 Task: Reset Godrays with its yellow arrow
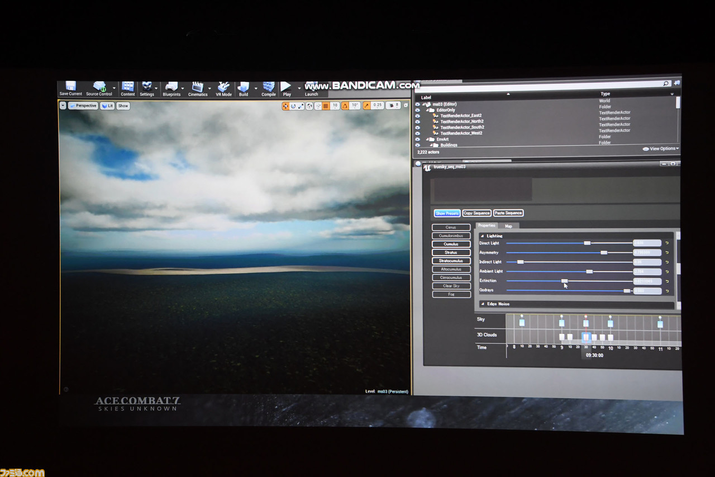click(667, 291)
